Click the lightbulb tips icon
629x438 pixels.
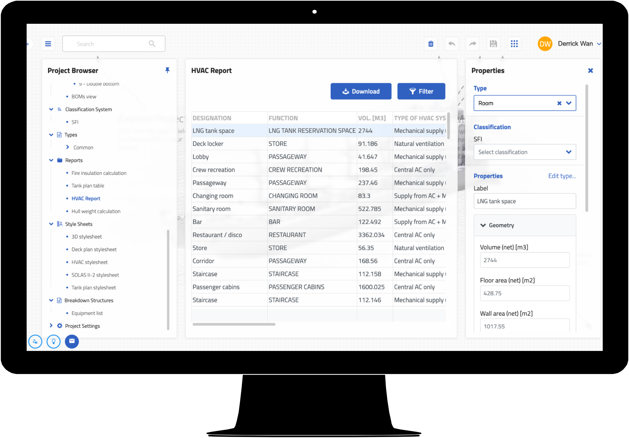pyautogui.click(x=53, y=341)
